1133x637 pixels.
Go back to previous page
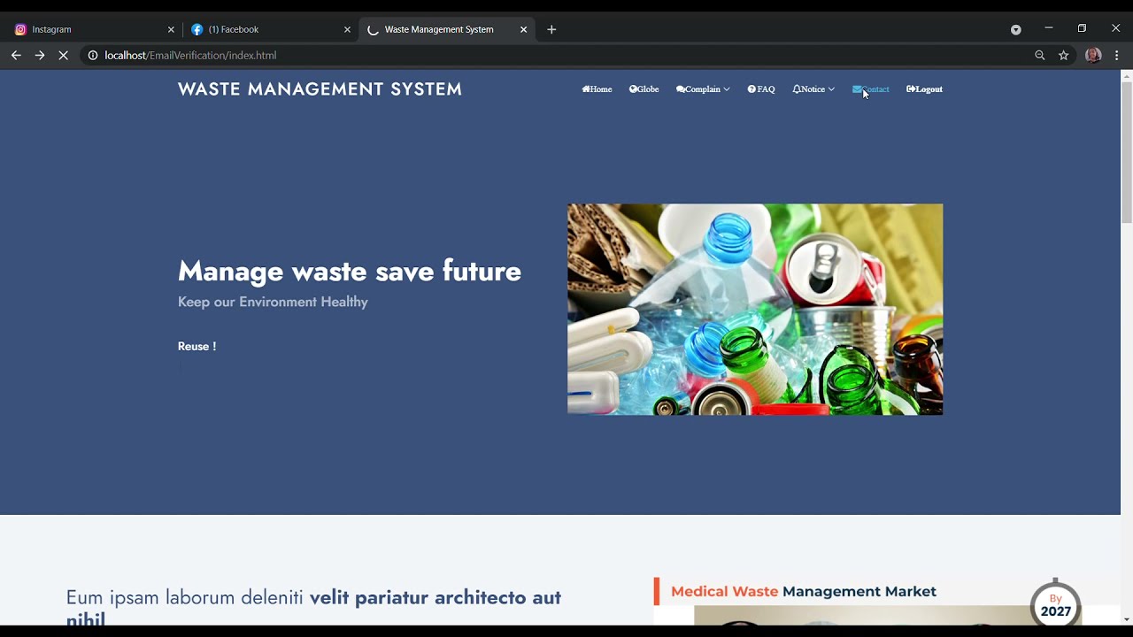(16, 55)
